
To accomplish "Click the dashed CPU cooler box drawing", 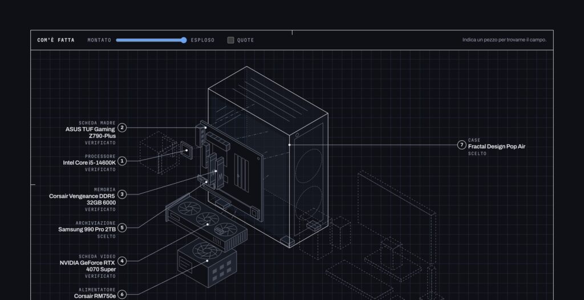I will click(159, 153).
